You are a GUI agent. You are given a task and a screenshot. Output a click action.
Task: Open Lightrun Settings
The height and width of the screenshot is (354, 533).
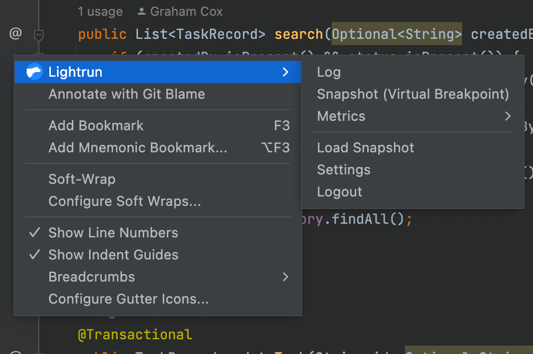pyautogui.click(x=413, y=170)
